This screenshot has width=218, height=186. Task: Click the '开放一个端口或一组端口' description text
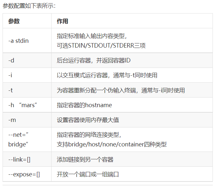[x=88, y=174]
